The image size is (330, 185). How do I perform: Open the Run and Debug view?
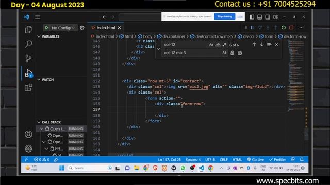pos(28,73)
